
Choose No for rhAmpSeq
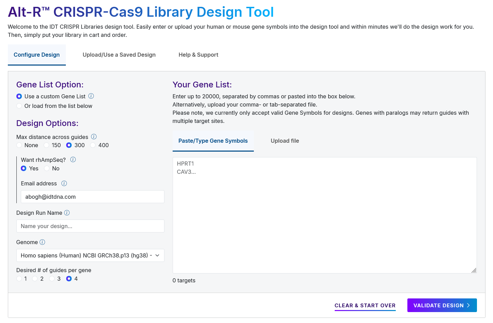[x=47, y=169]
